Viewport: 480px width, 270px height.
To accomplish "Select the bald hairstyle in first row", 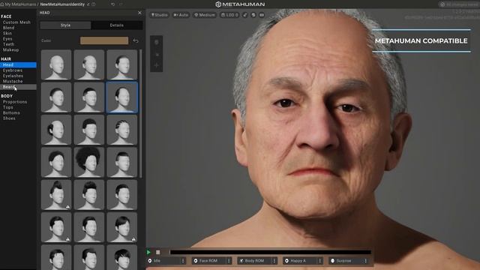I will click(x=56, y=65).
